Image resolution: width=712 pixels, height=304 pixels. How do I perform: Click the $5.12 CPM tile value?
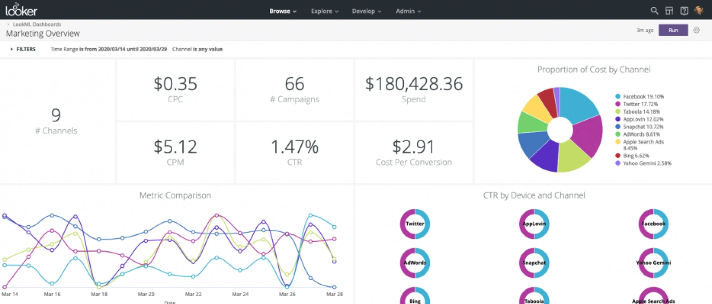click(x=175, y=147)
